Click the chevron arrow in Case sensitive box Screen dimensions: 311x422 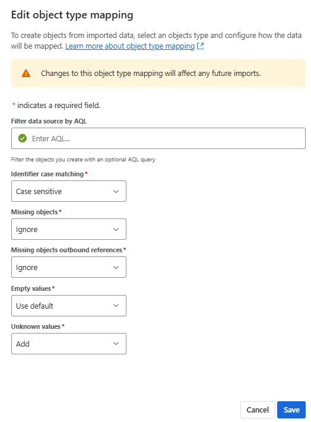pos(116,191)
